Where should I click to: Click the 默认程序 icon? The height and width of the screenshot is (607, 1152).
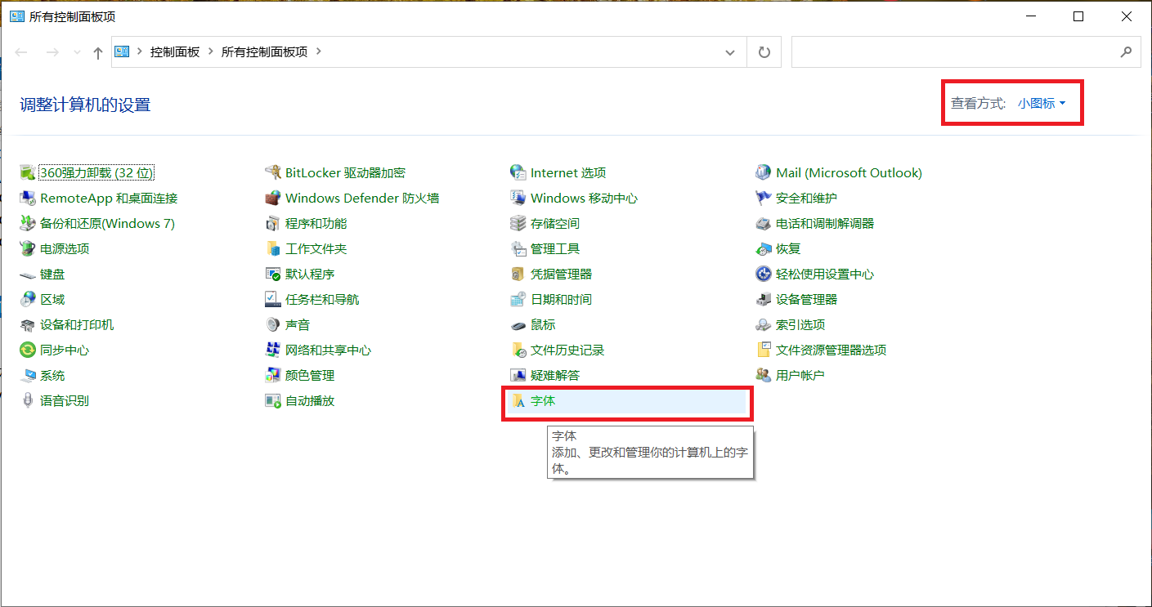(273, 274)
